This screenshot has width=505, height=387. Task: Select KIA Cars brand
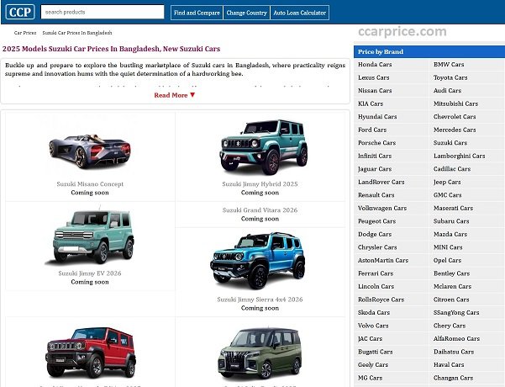pos(371,103)
